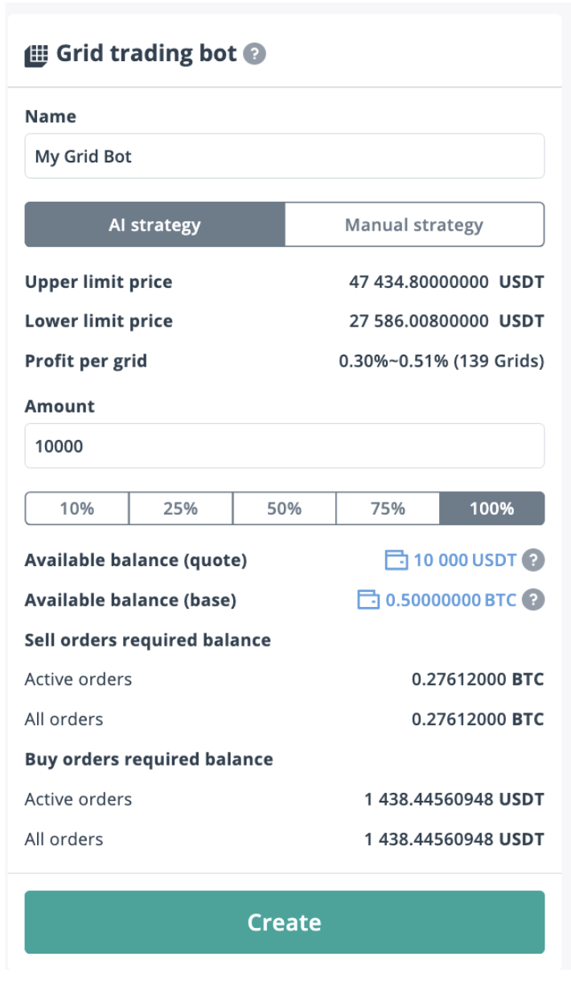Click the Name field containing My Grid Bot

pos(284,156)
